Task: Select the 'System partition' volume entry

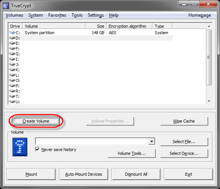Action: pyautogui.click(x=40, y=33)
